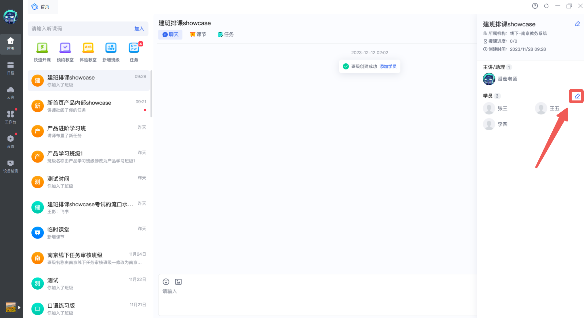
Task: Open the 建班排课showcase class conversation
Action: tap(89, 81)
